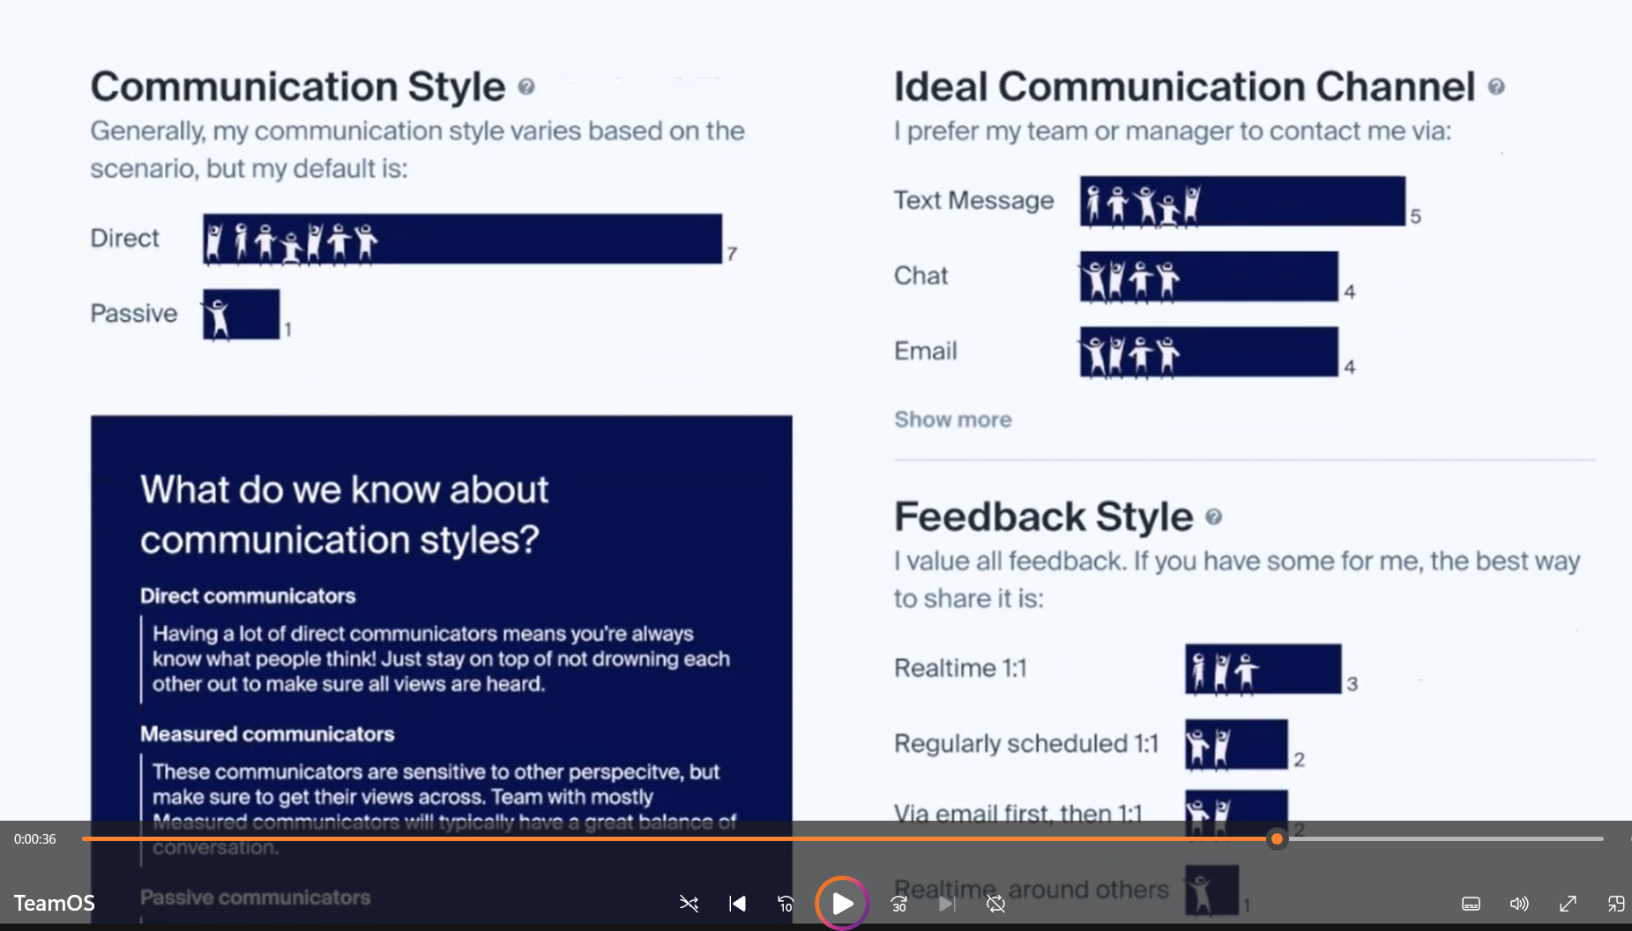Image resolution: width=1632 pixels, height=931 pixels.
Task: Click the Chat bar
Action: tap(1209, 276)
